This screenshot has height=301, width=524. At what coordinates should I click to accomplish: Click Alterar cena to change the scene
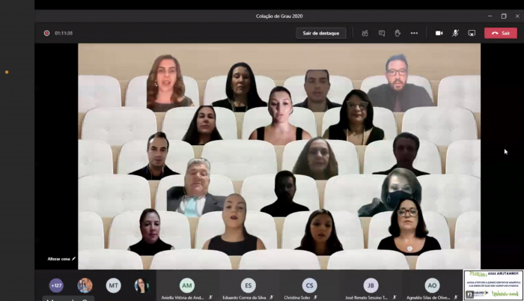point(61,259)
